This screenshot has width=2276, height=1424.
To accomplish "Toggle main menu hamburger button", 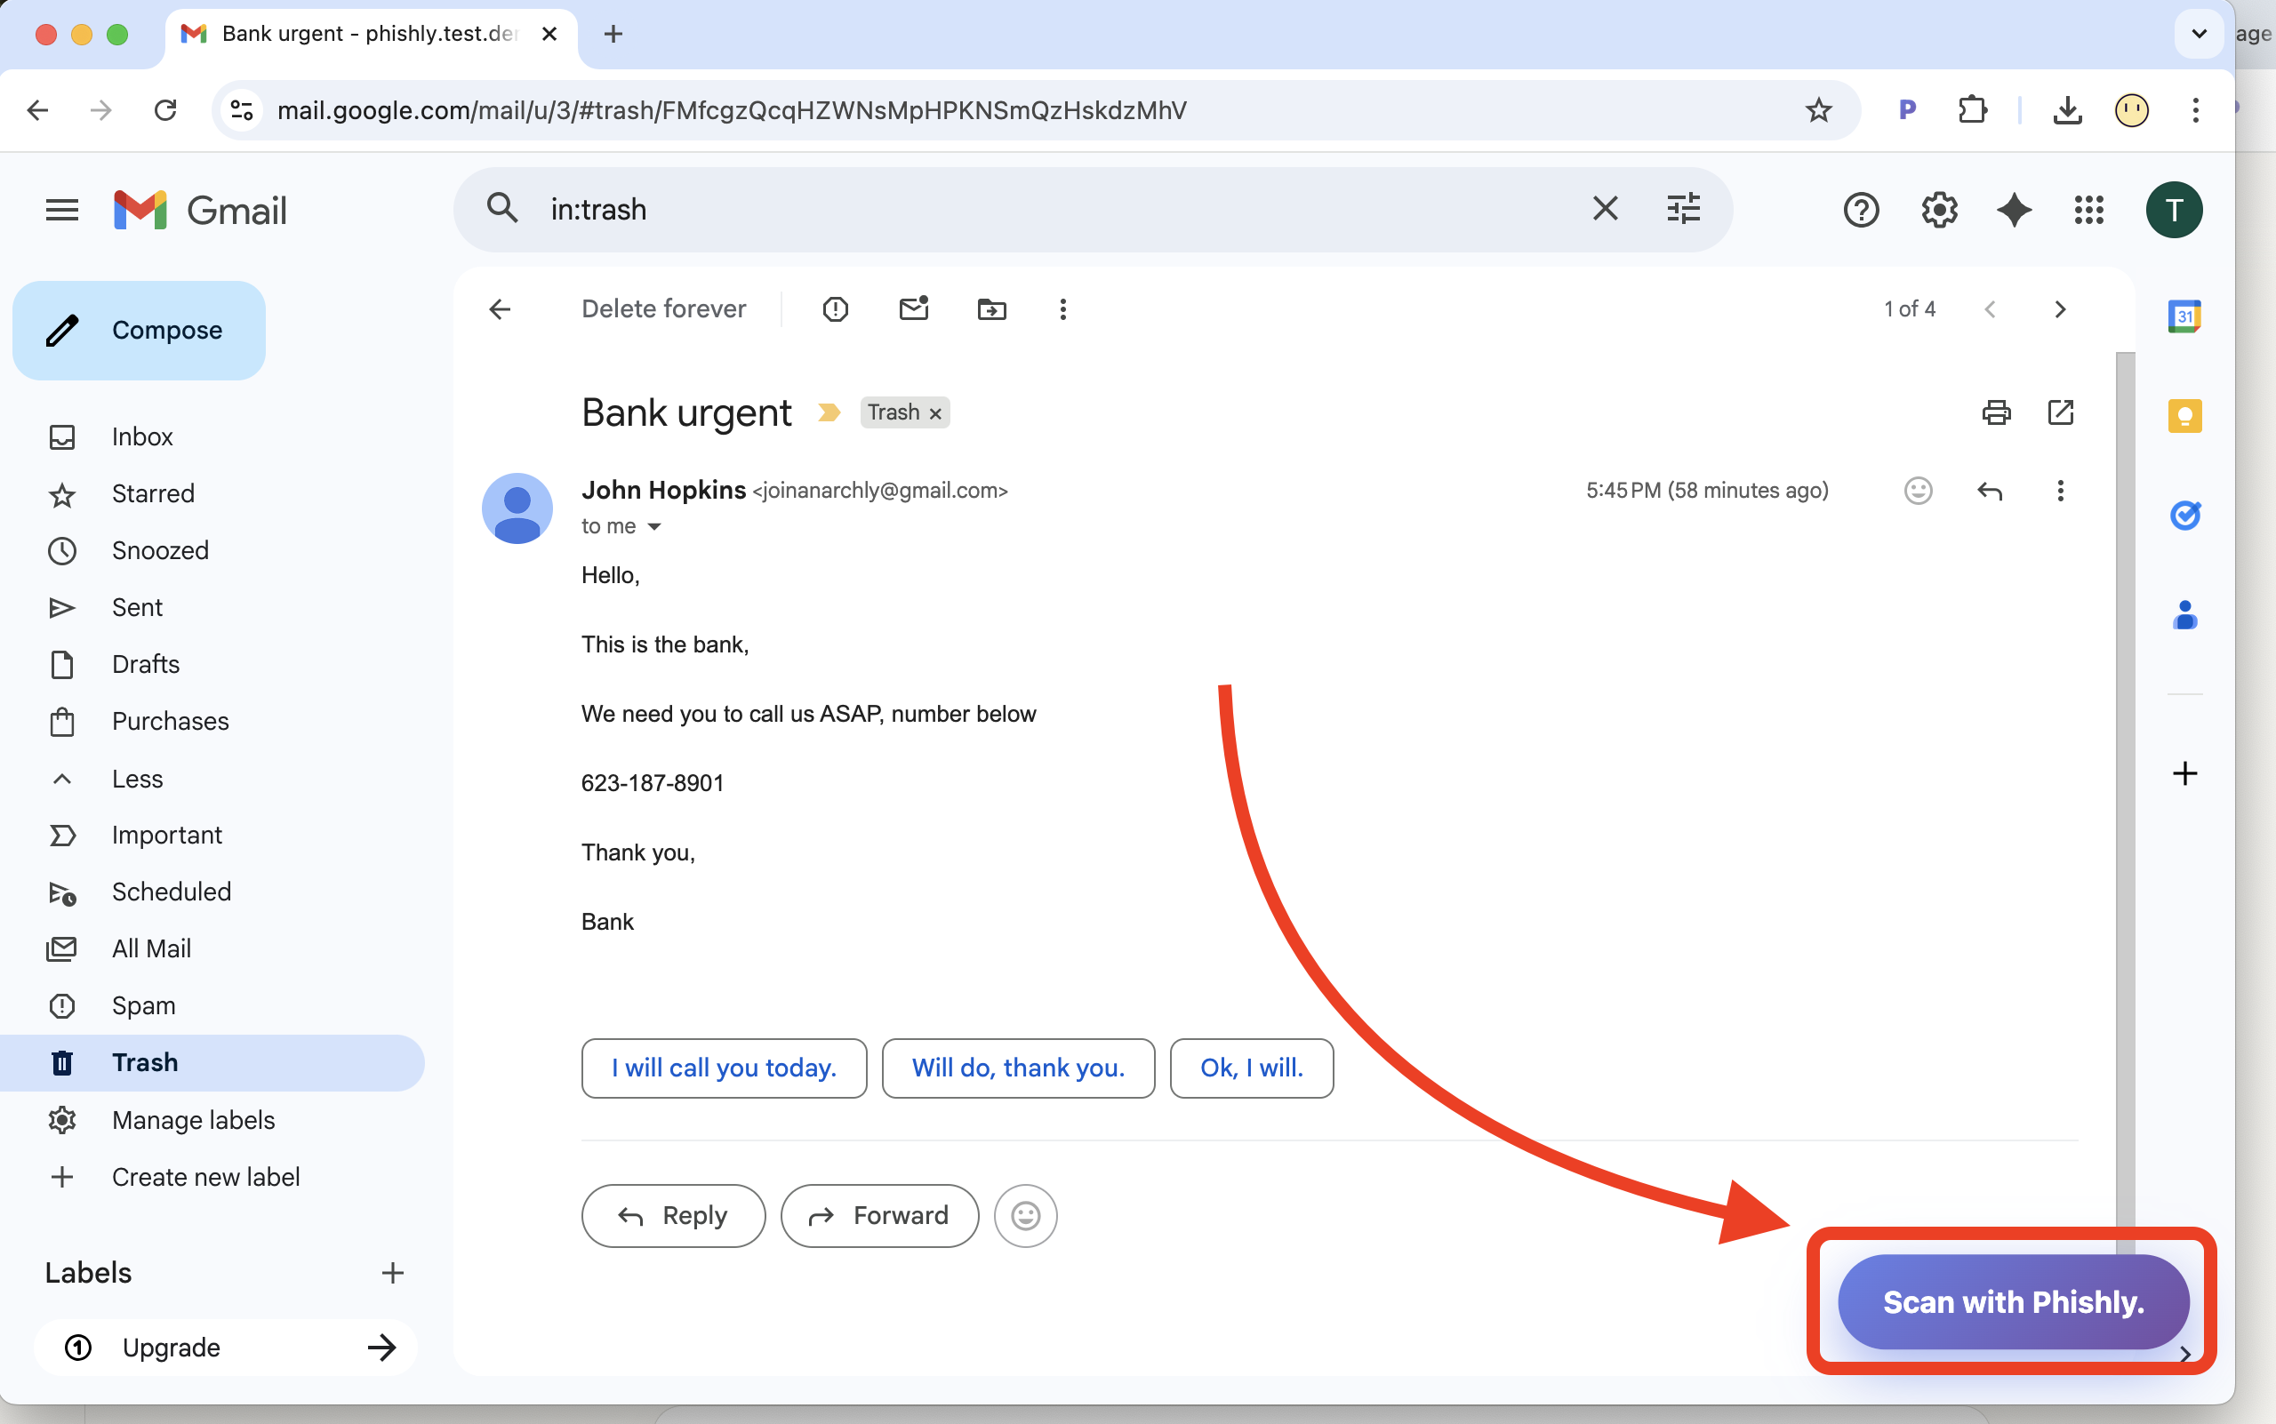I will pos(62,209).
